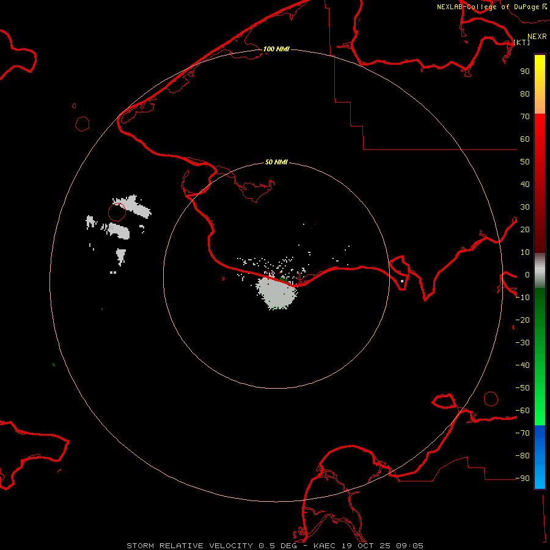Select the blue segment of the color bar

pos(540,457)
